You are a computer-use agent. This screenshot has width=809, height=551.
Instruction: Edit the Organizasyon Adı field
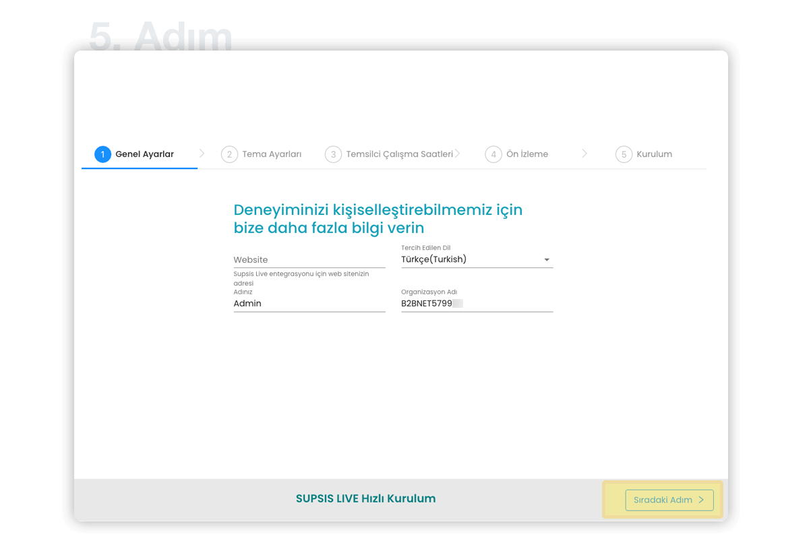pos(477,304)
